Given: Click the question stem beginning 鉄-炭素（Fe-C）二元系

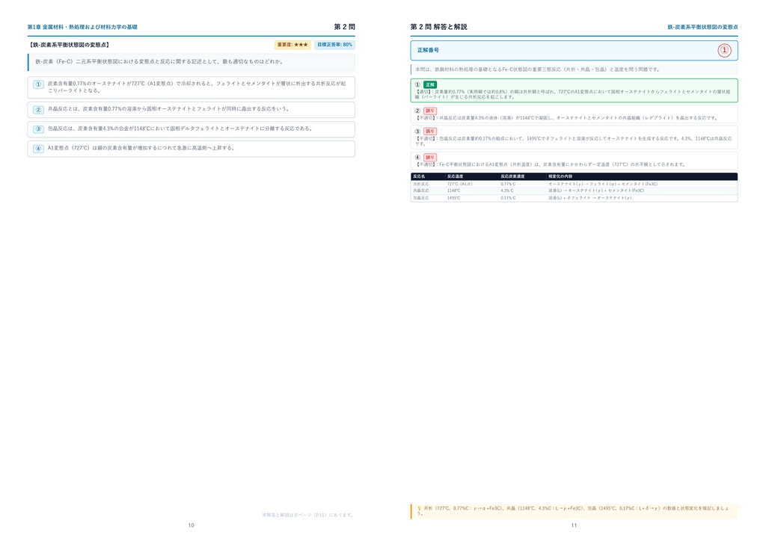Looking at the screenshot, I should click(x=159, y=62).
